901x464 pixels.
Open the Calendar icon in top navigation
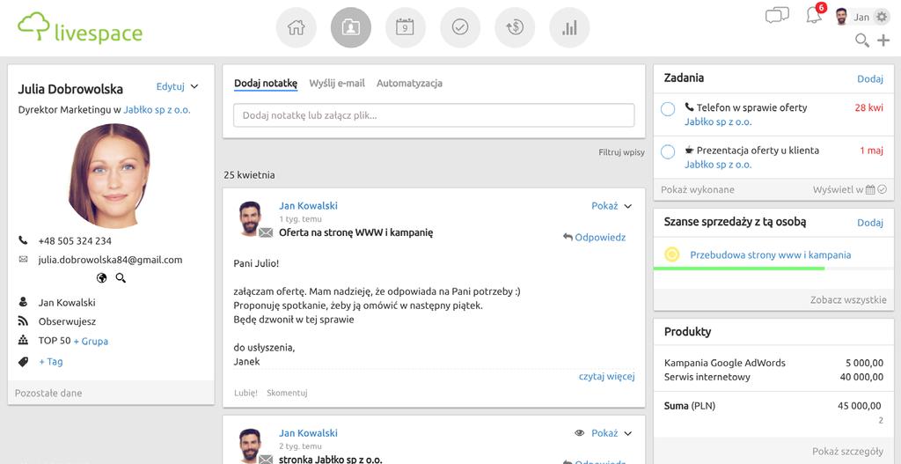405,27
